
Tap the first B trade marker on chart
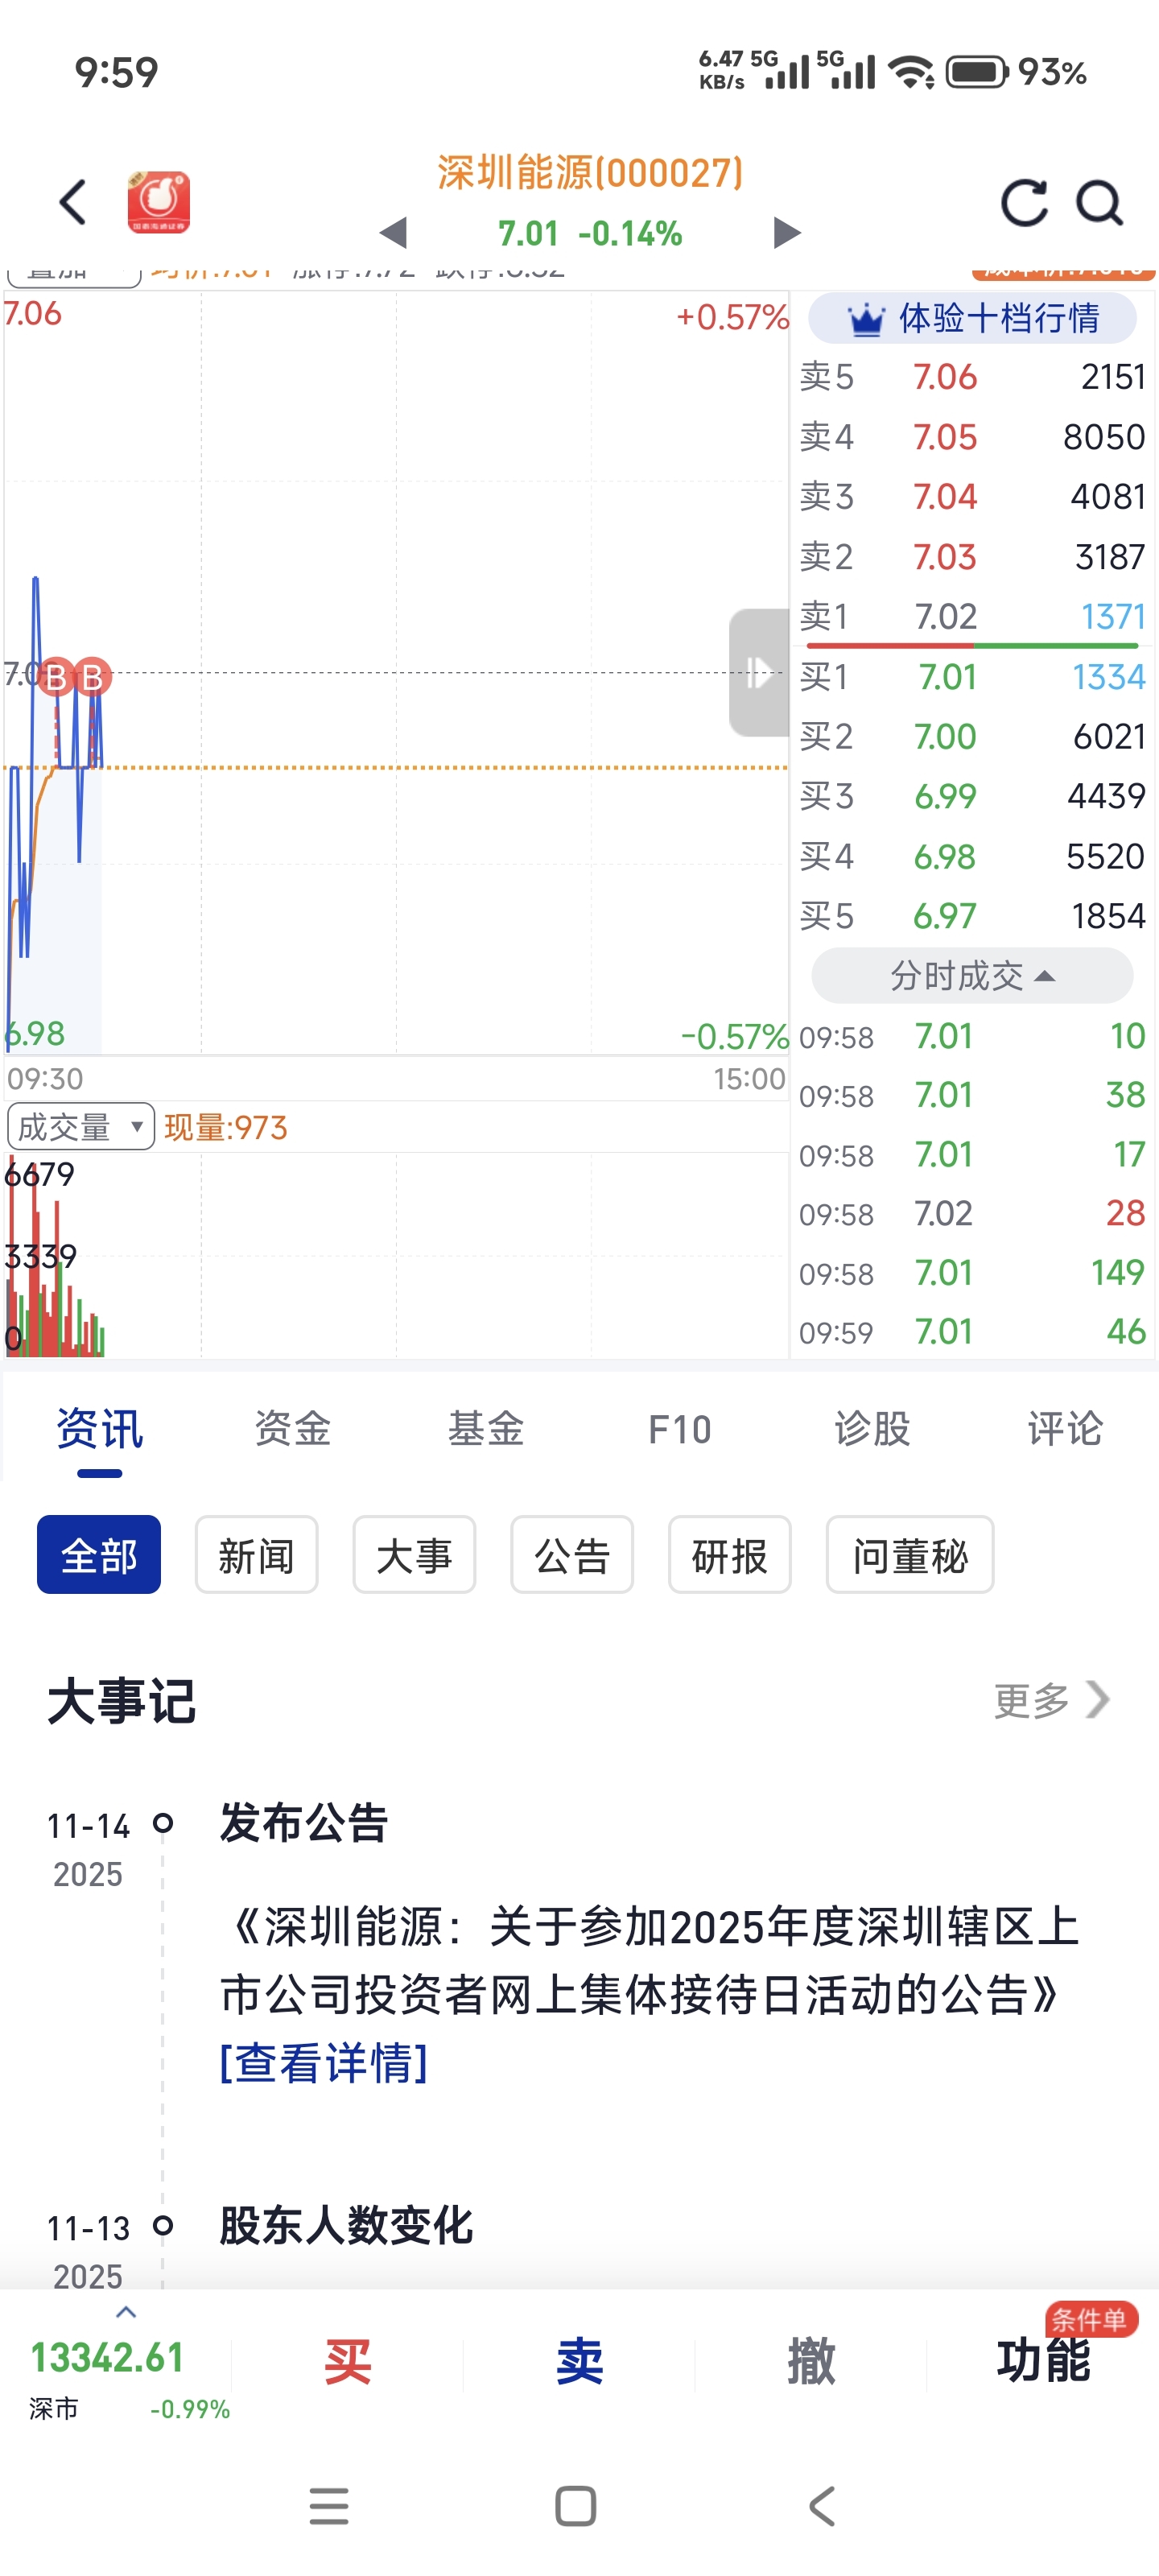(56, 677)
